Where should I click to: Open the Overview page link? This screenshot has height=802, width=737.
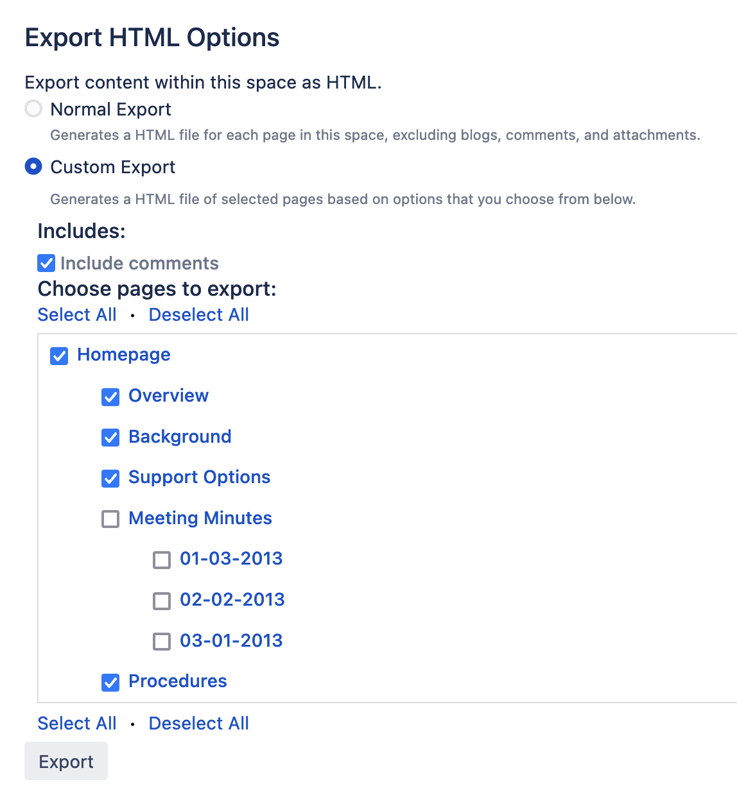[x=169, y=395]
